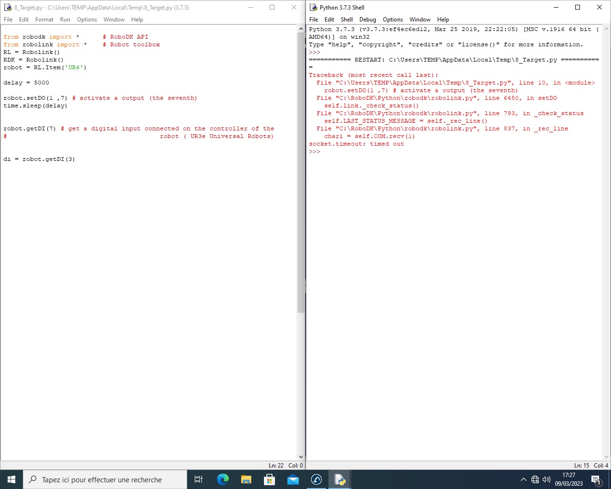
Task: Open the Mail app from the taskbar
Action: tap(293, 479)
